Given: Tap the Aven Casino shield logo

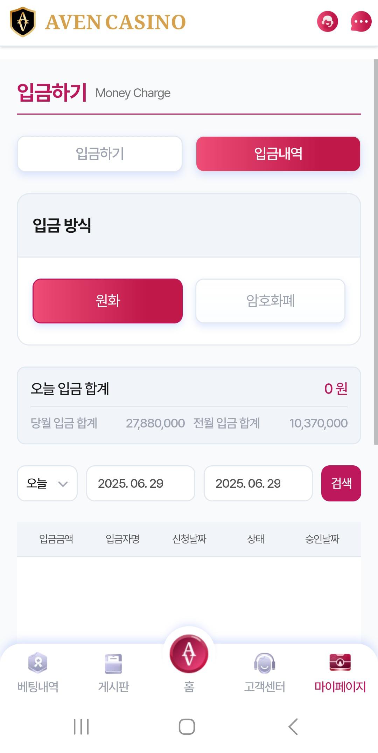Looking at the screenshot, I should [x=23, y=22].
